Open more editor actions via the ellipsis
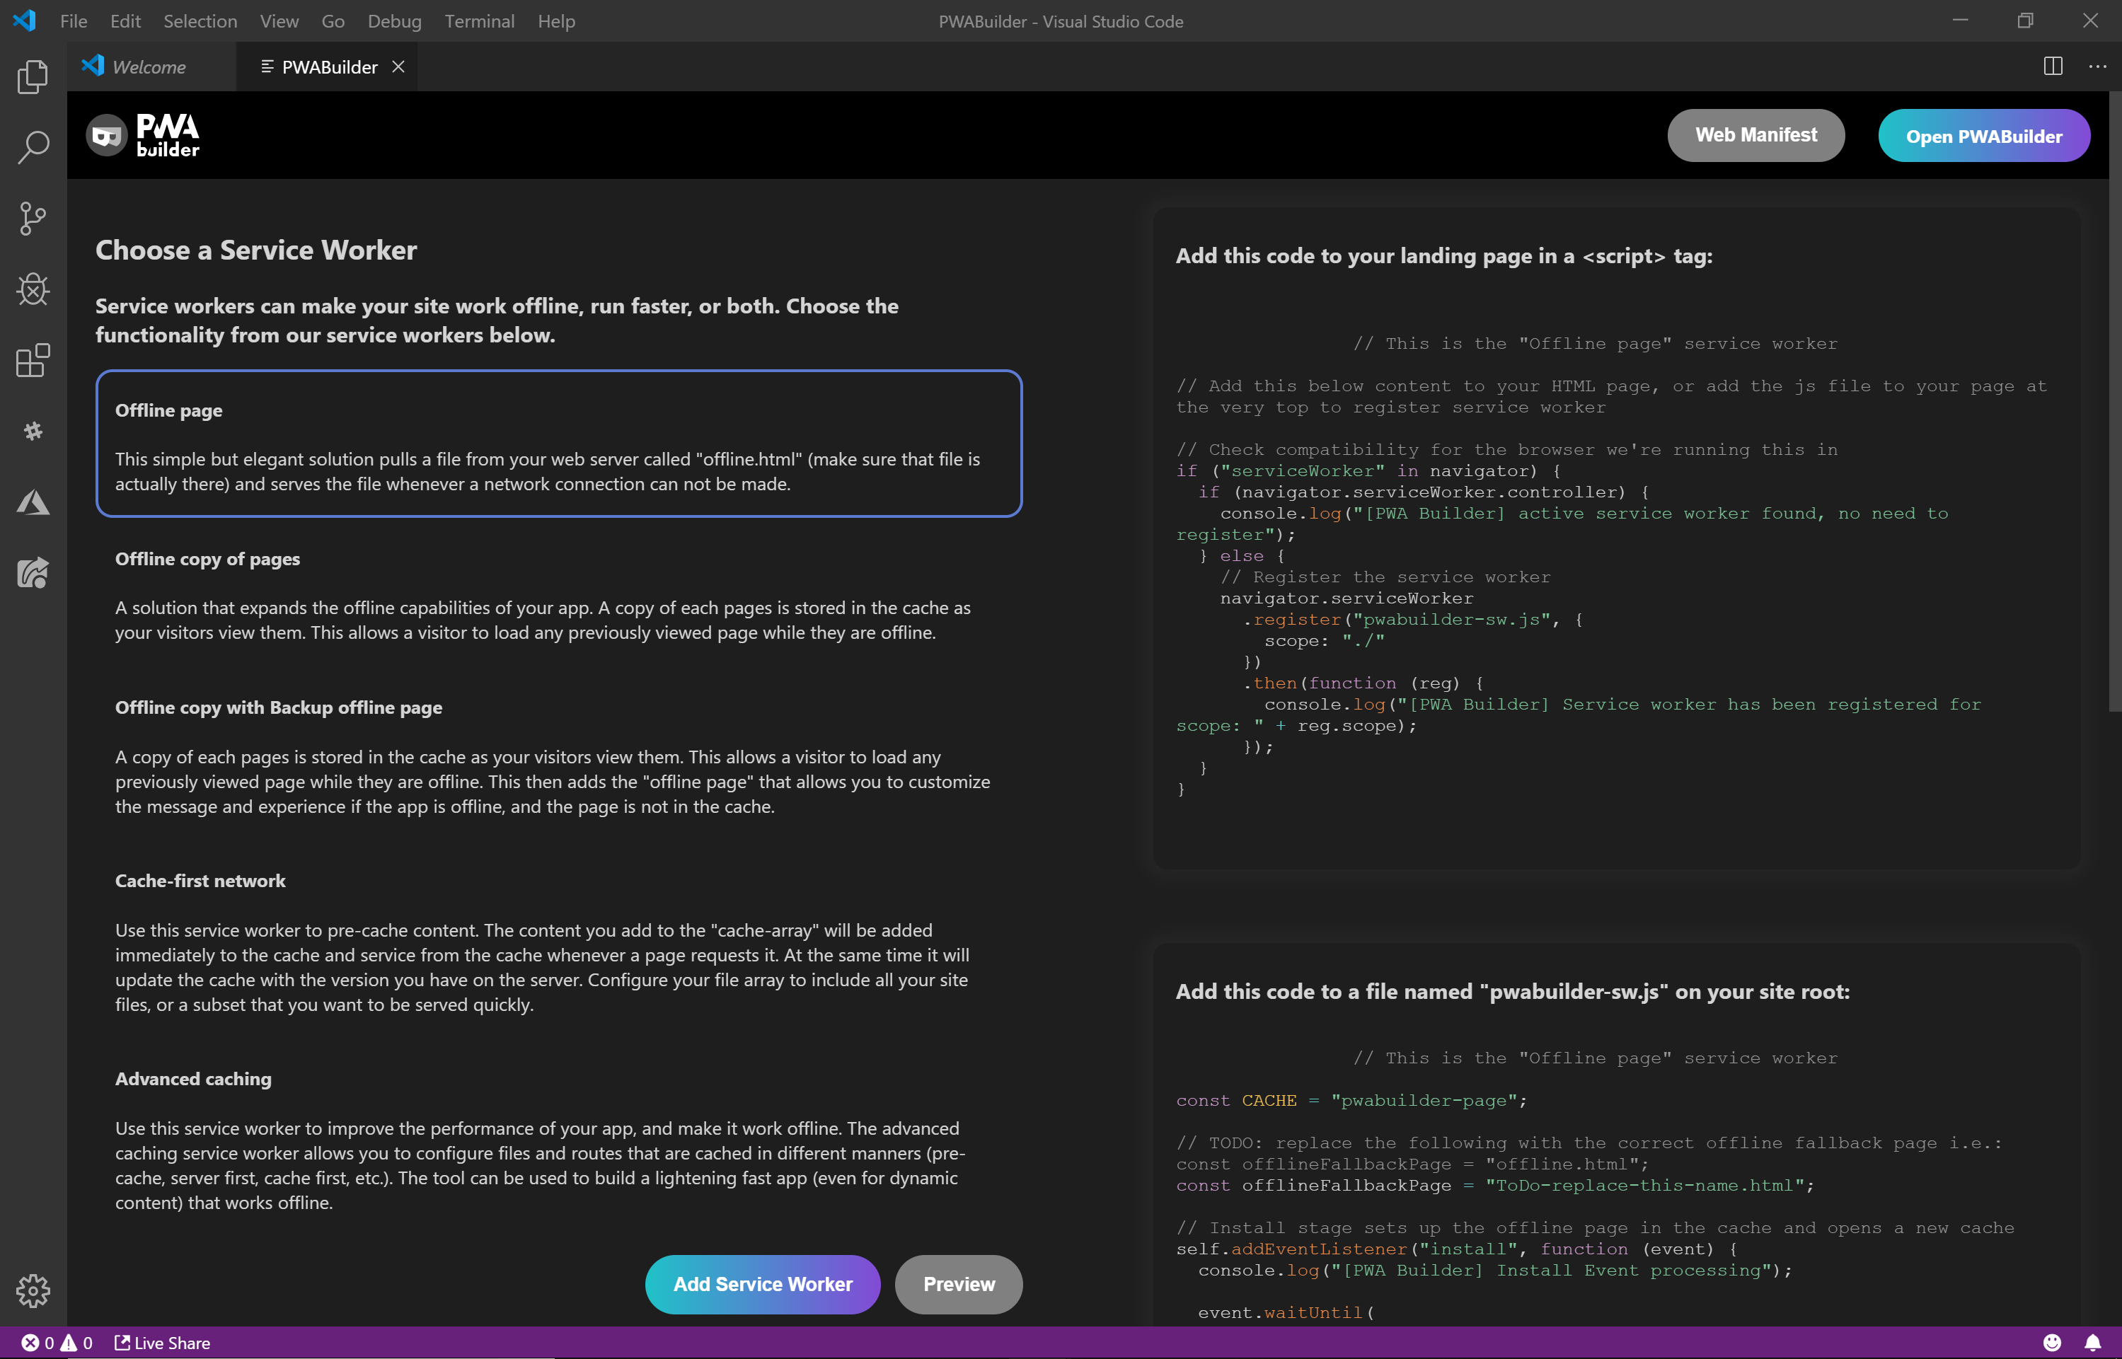The width and height of the screenshot is (2122, 1359). (x=2098, y=66)
